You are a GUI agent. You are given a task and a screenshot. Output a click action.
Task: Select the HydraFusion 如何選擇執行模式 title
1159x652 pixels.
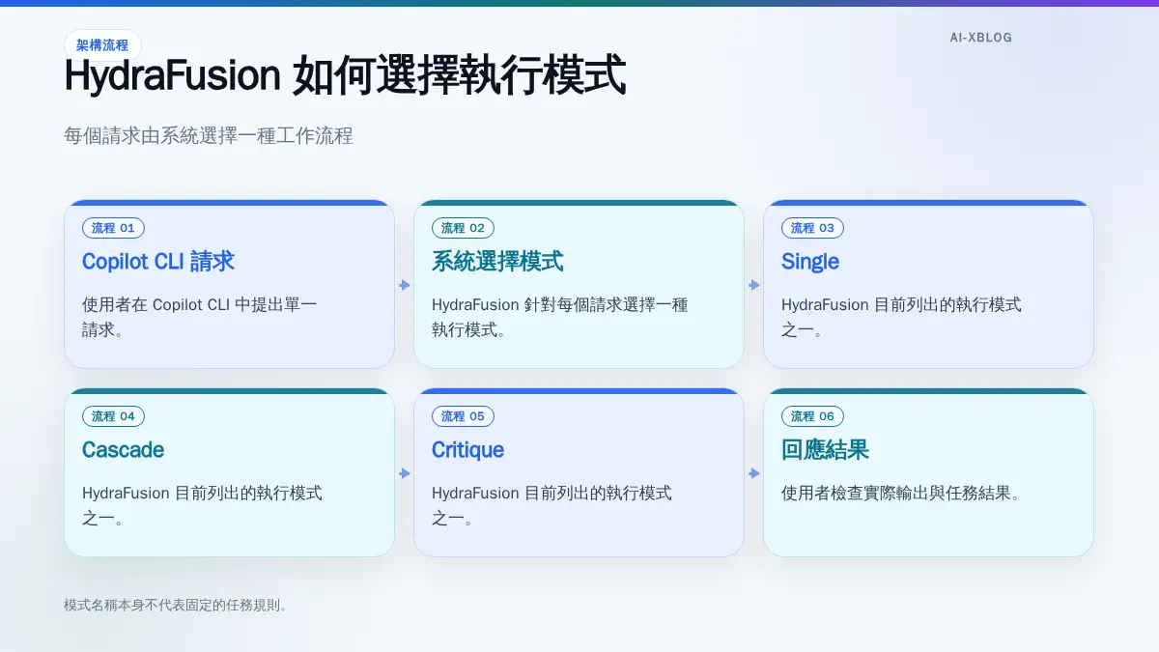pyautogui.click(x=345, y=76)
